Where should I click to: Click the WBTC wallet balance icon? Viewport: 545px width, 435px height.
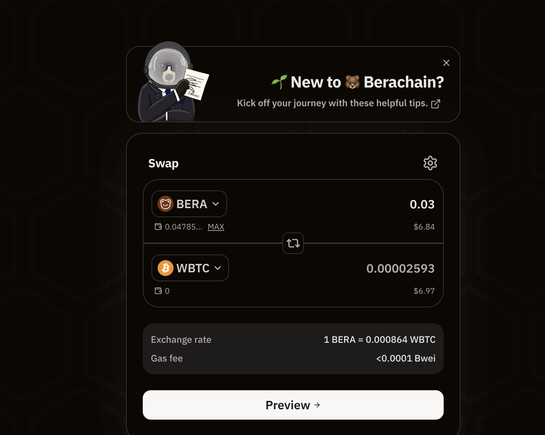pos(158,291)
